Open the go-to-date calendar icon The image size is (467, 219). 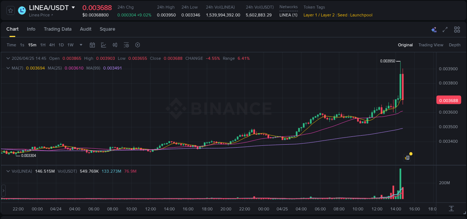coord(92,45)
